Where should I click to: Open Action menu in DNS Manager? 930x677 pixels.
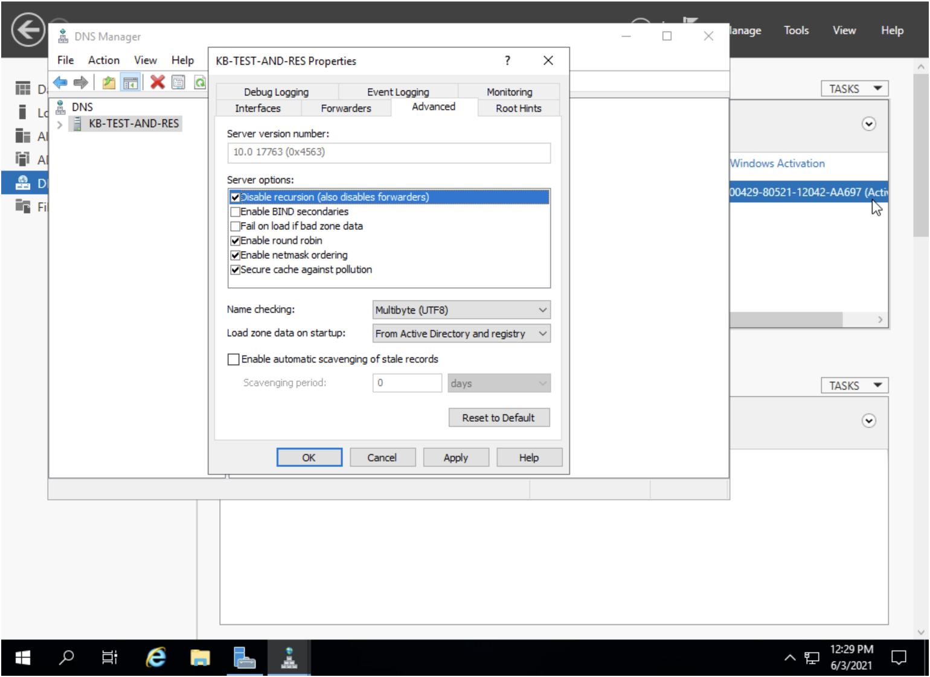104,60
